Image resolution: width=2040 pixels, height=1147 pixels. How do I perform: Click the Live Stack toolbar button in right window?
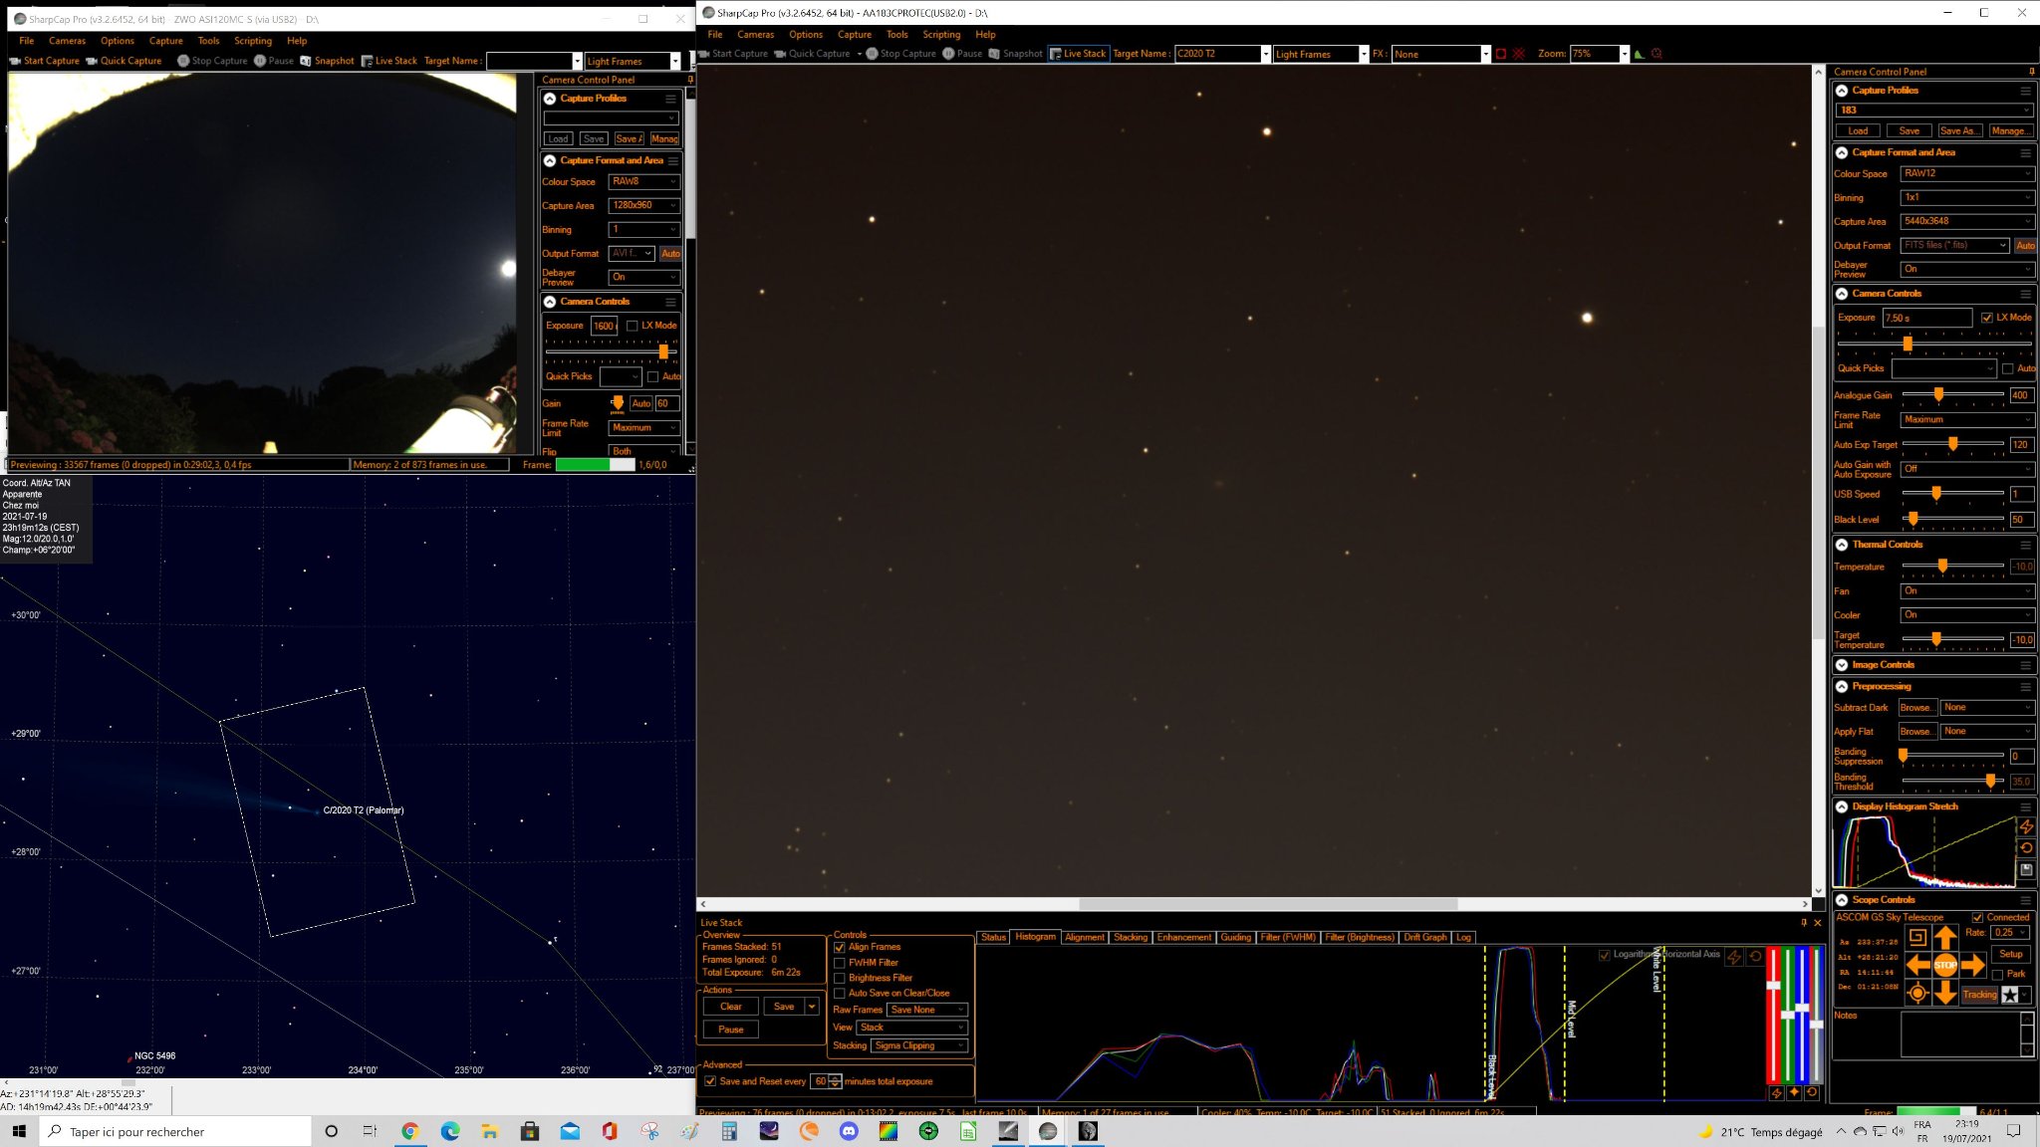(x=1078, y=54)
